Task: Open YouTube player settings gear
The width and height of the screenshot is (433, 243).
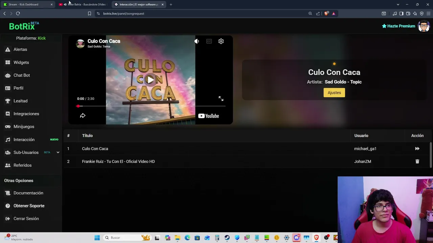Action: [x=221, y=41]
